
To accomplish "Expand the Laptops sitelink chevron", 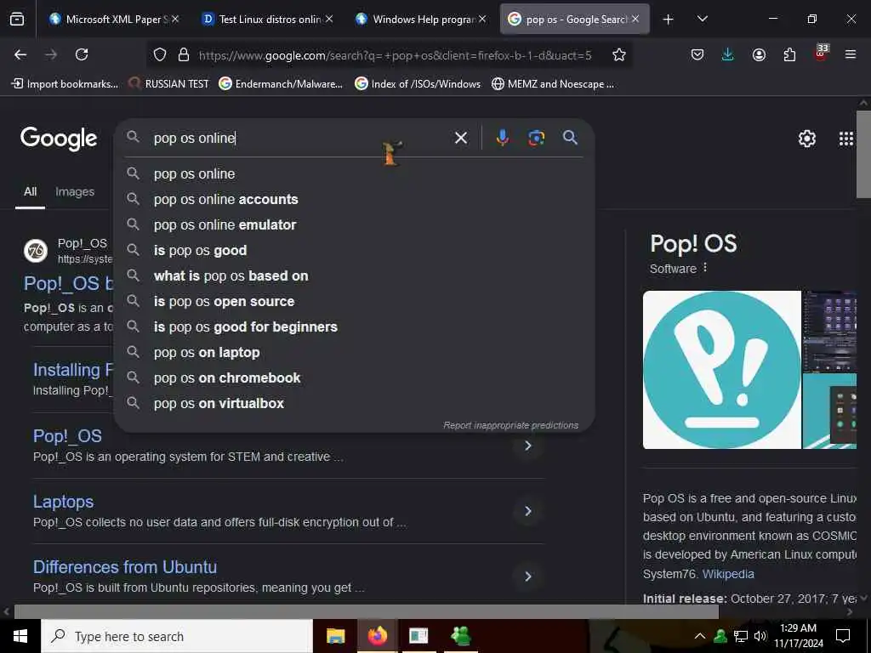I will point(527,511).
